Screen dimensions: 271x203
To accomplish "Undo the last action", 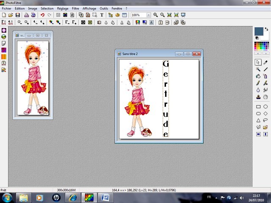I will [42, 15].
